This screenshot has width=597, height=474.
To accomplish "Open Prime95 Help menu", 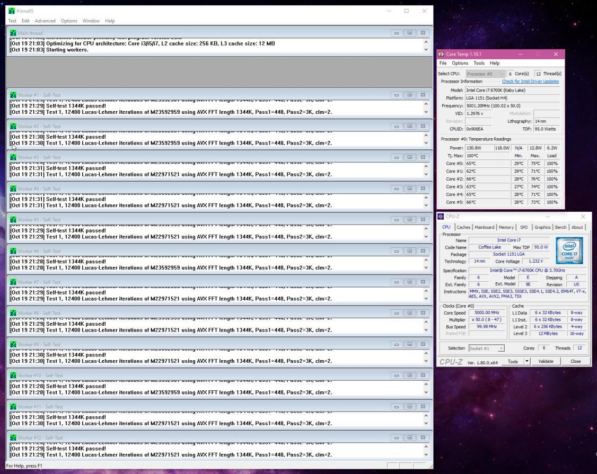I will click(x=110, y=21).
